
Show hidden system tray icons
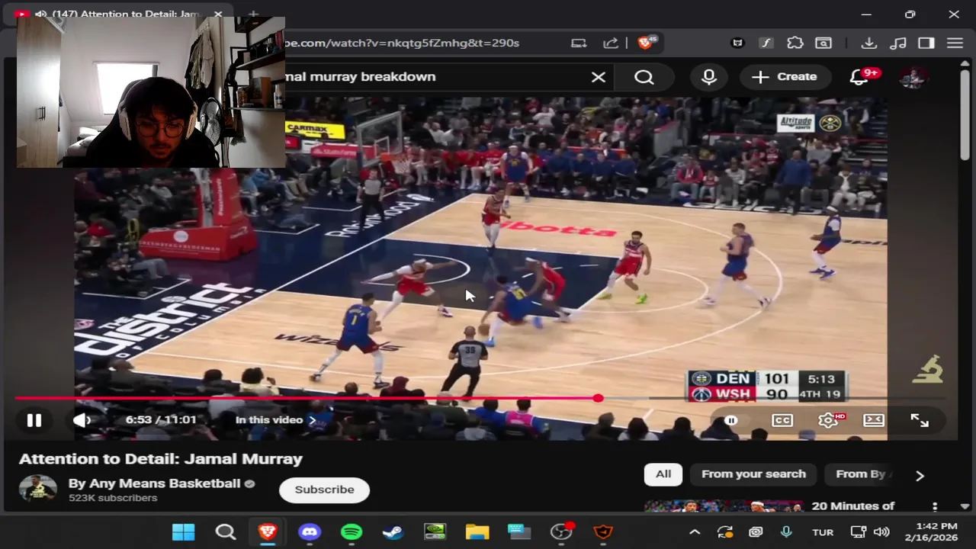pos(695,532)
